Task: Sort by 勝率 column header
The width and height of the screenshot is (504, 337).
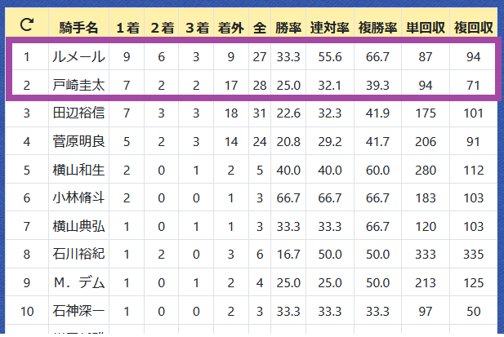Action: pos(288,28)
